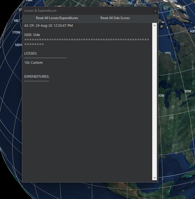Click the scrollbar up arrow

point(154,25)
